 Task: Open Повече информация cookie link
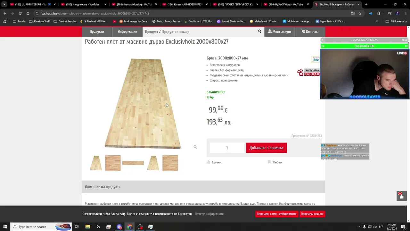click(x=209, y=214)
